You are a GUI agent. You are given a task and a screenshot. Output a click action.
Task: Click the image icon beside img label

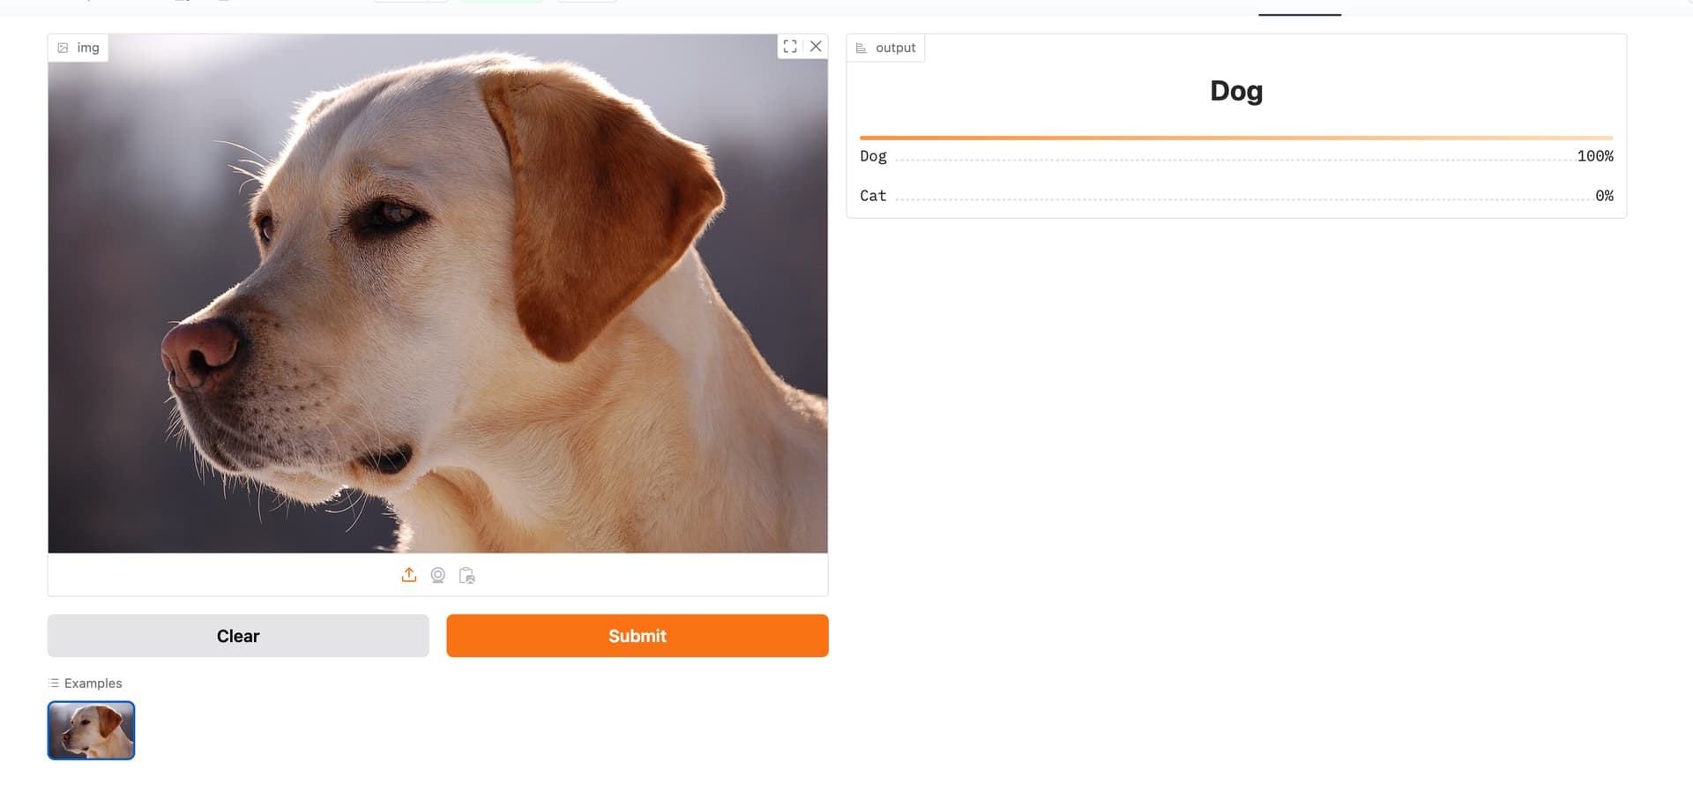pos(63,48)
